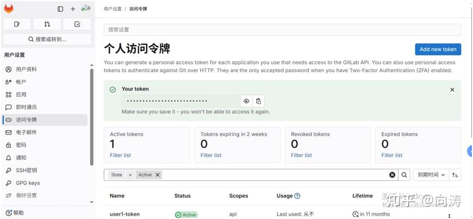473x219 pixels.
Task: Click the sidebar scroll up arrow
Action: (x=91, y=65)
